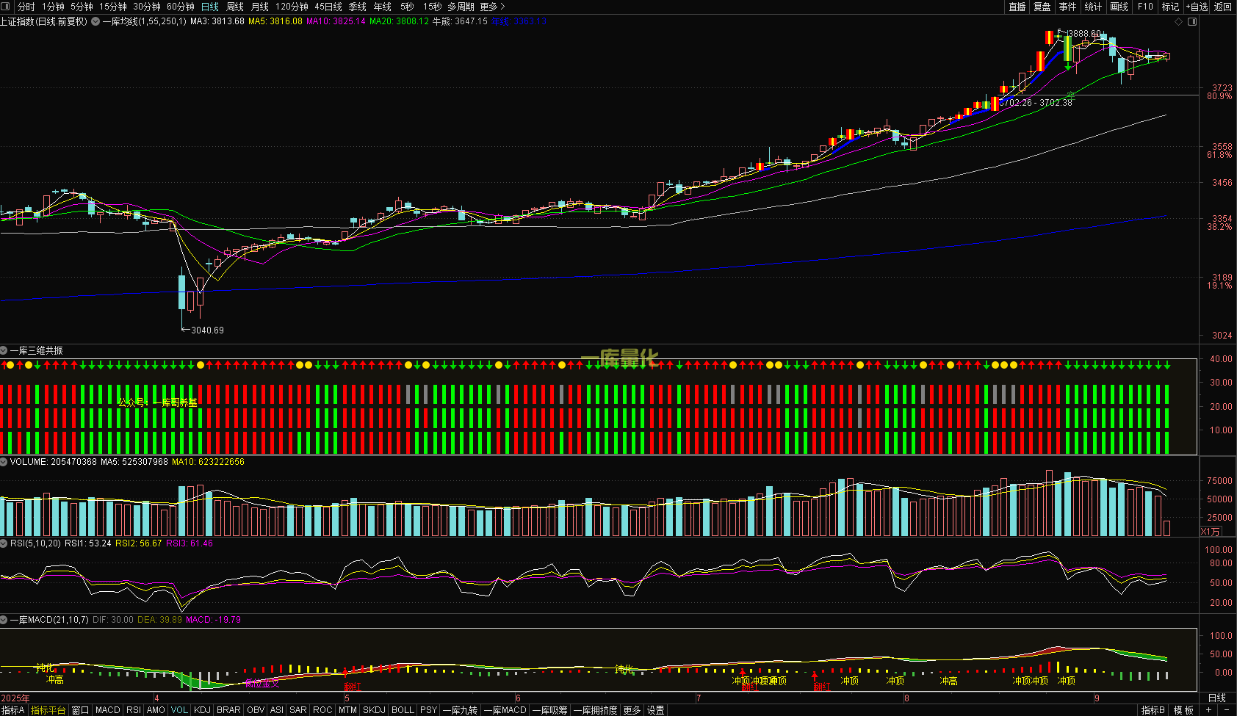Toggle the right side panel icon
The height and width of the screenshot is (716, 1237).
point(1192,22)
